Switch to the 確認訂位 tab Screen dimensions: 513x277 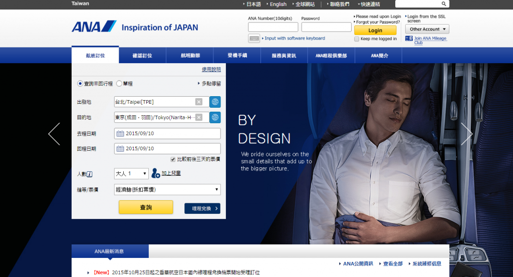[142, 55]
